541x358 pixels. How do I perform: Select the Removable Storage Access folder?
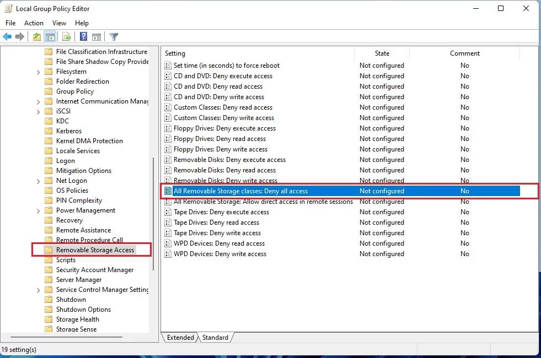[95, 250]
